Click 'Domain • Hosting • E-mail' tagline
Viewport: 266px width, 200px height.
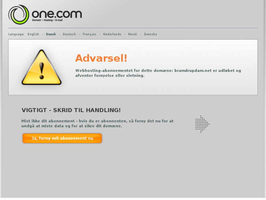pos(47,20)
